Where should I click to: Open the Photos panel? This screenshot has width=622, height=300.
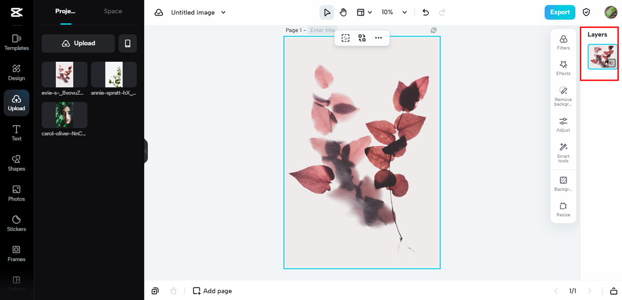(x=17, y=193)
